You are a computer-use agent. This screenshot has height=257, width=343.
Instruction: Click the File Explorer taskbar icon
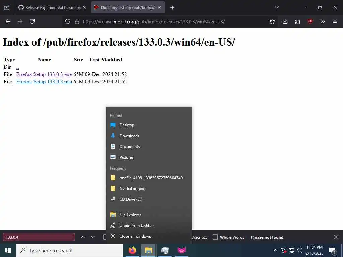[x=148, y=250]
